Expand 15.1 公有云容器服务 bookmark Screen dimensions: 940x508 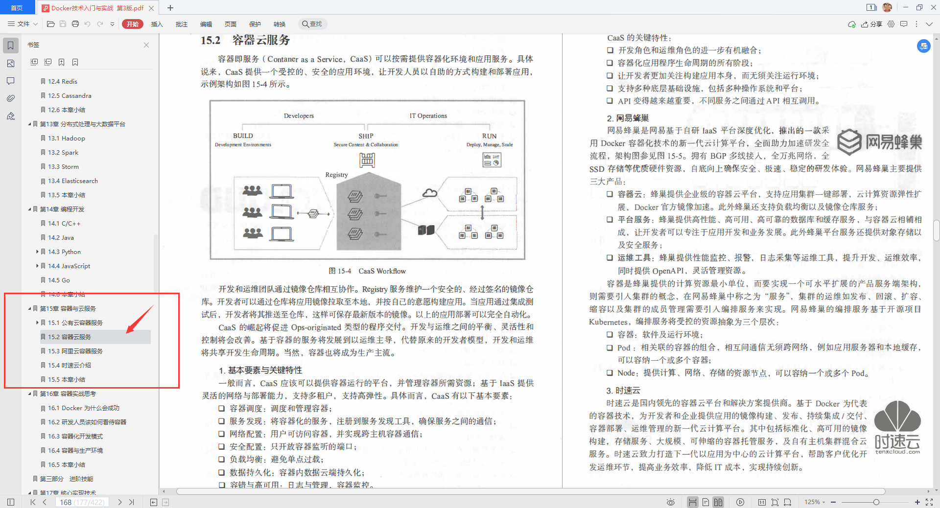pos(37,323)
